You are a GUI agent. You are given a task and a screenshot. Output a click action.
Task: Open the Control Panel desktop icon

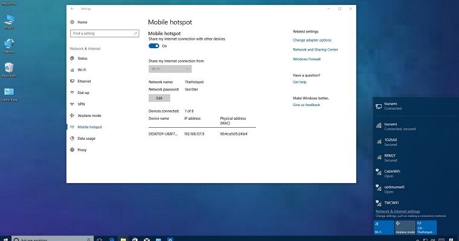(x=9, y=95)
